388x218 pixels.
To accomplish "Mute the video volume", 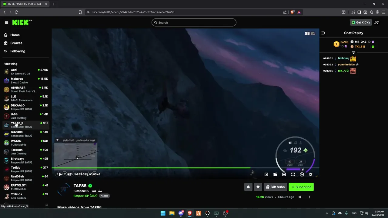I will pyautogui.click(x=69, y=174).
